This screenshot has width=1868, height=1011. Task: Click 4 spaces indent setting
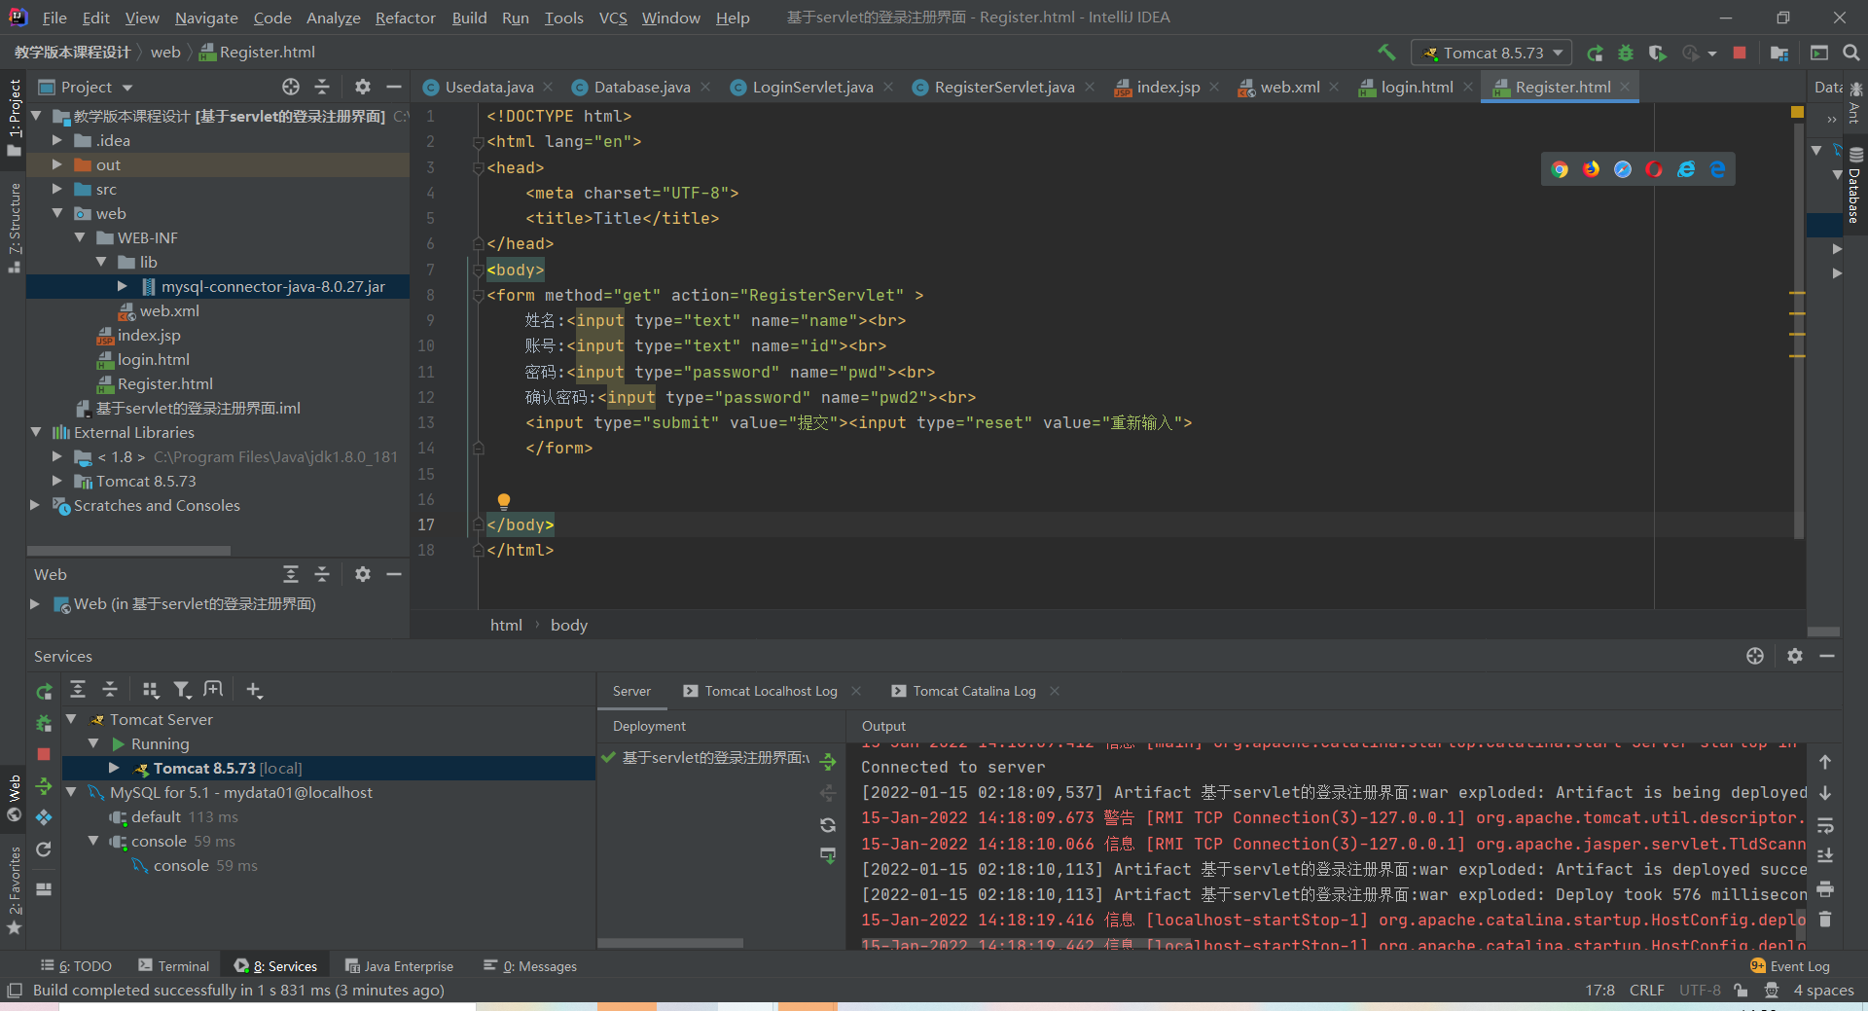click(x=1823, y=990)
